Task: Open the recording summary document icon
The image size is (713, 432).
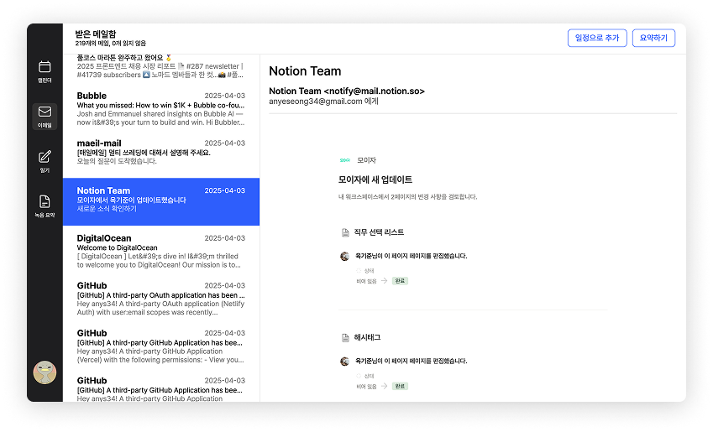Action: pyautogui.click(x=45, y=201)
